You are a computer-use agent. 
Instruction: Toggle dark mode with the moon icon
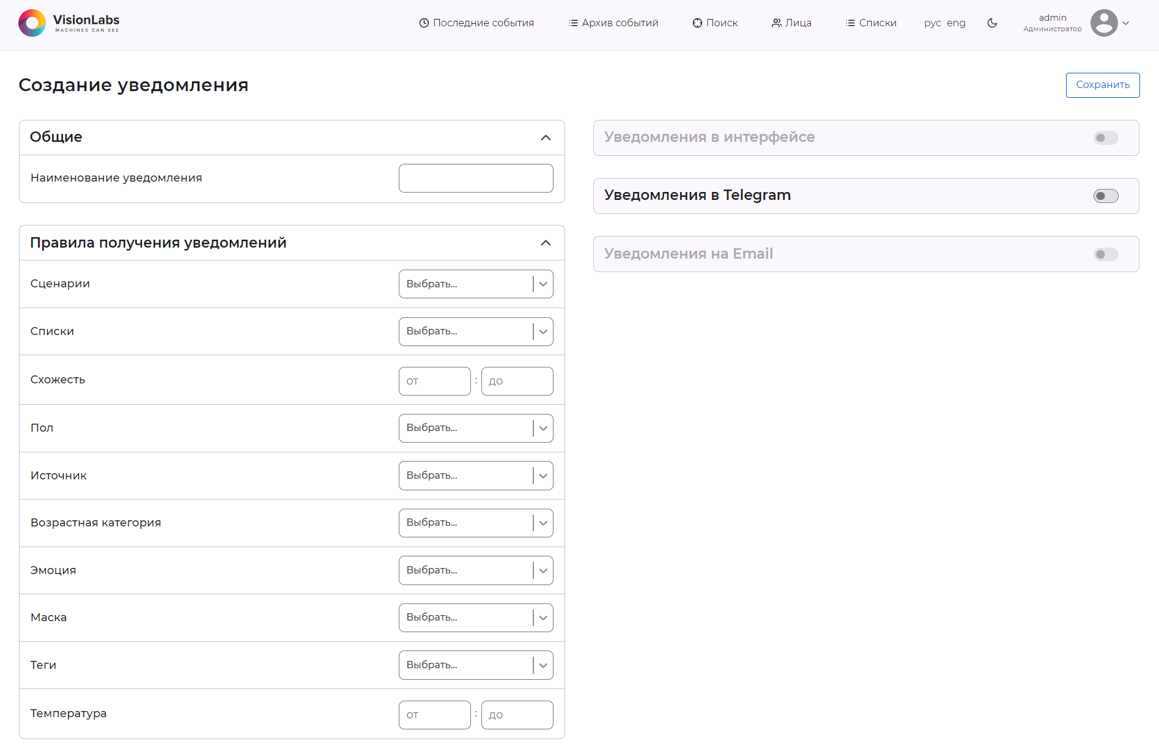[992, 23]
